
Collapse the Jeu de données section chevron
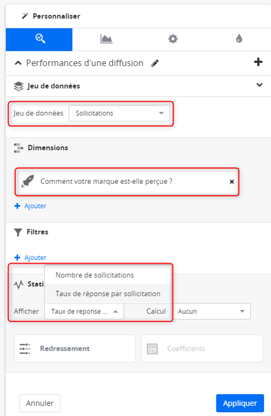coord(259,85)
